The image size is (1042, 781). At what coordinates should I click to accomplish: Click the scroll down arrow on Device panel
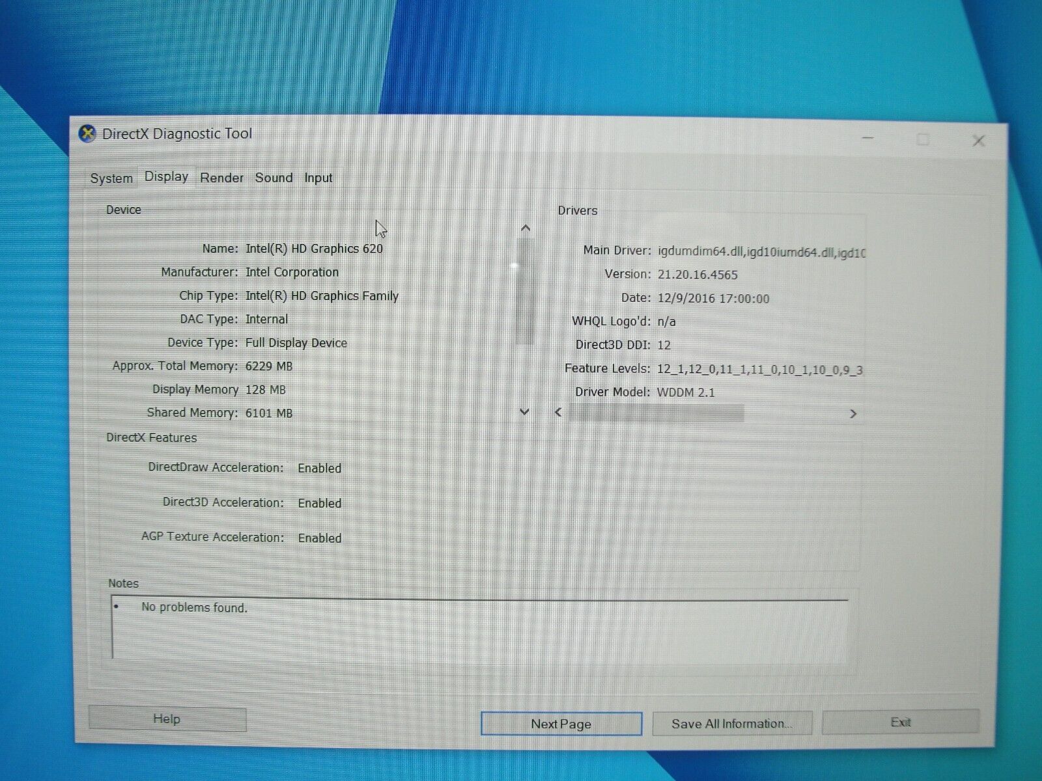tap(526, 412)
